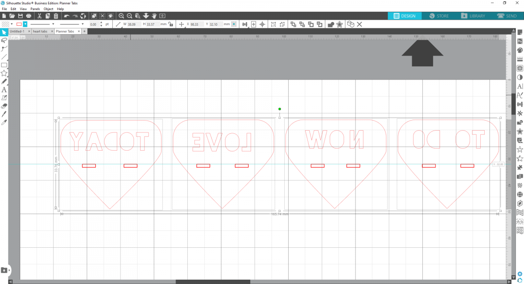Create a new document icon
Image resolution: width=524 pixels, height=284 pixels.
pyautogui.click(x=4, y=16)
